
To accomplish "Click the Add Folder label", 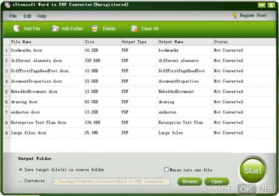I will [x=72, y=29].
